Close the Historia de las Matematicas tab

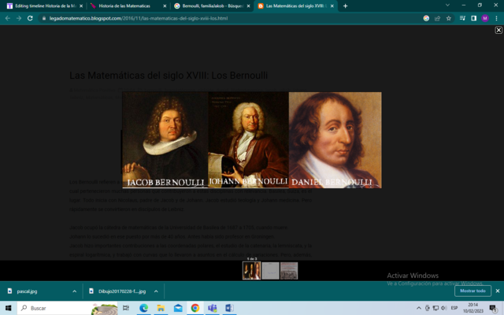(x=165, y=6)
